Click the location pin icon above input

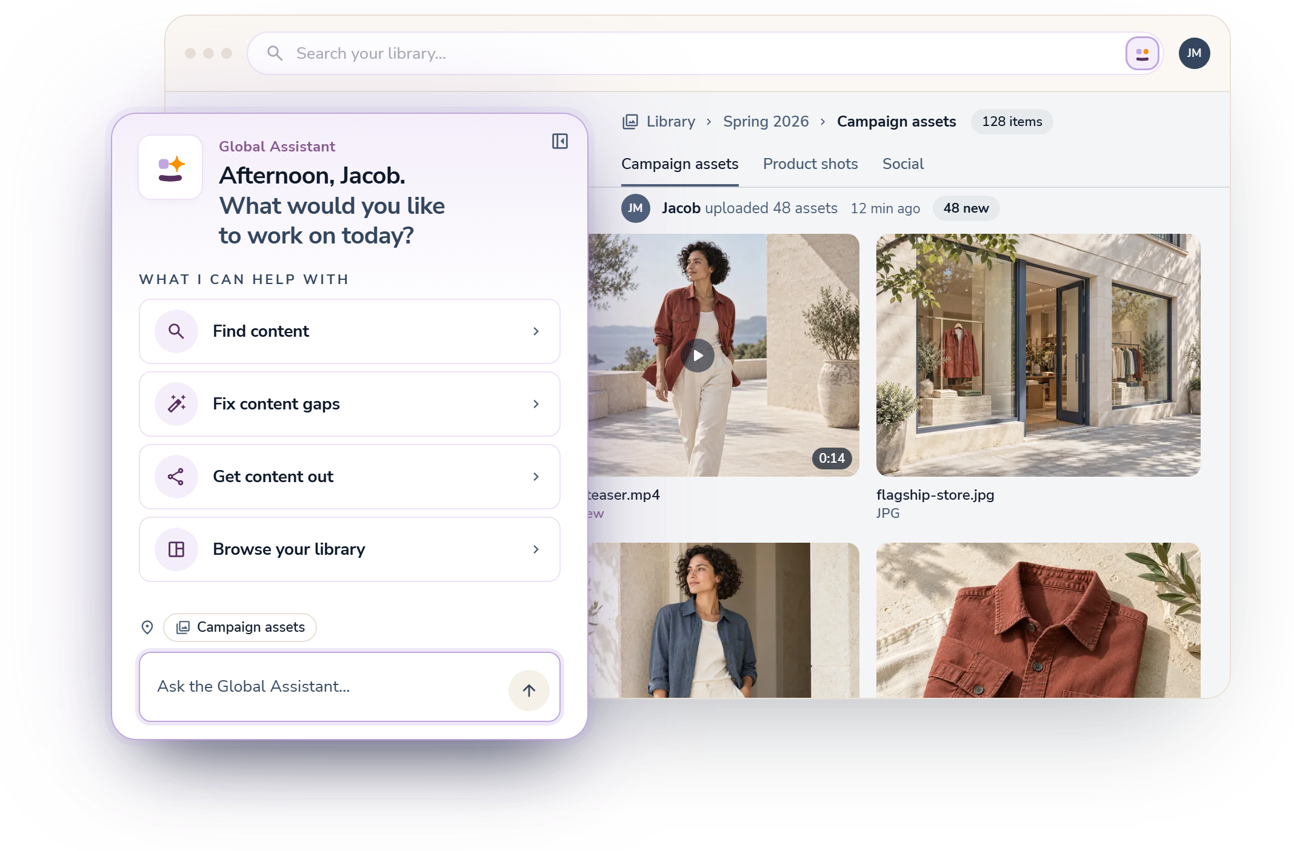147,627
